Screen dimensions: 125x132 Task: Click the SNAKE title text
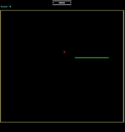coord(62,3)
